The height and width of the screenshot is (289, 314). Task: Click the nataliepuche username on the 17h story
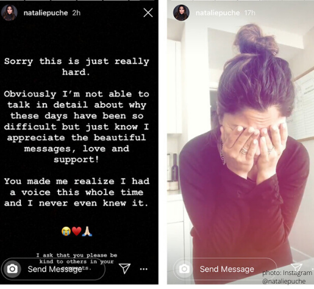(218, 13)
